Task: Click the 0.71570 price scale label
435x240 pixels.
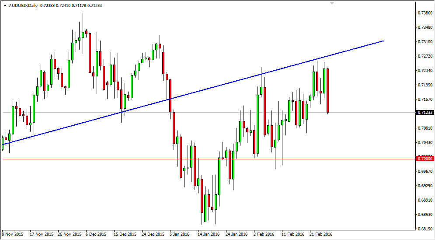Action: click(425, 99)
